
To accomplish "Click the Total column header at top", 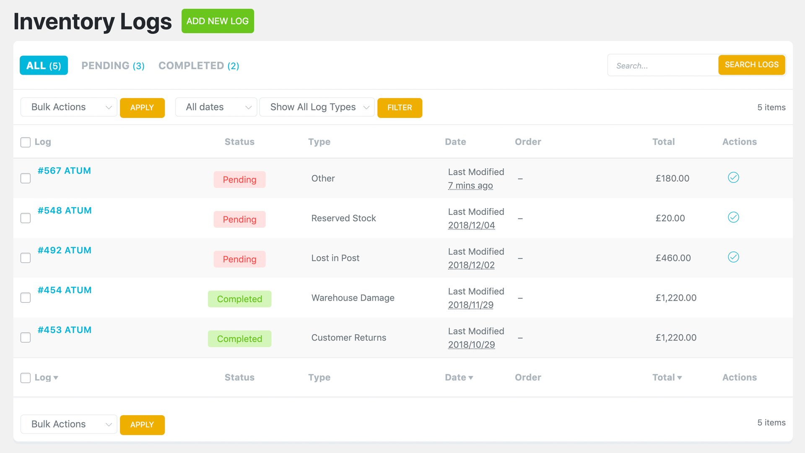I will coord(663,142).
